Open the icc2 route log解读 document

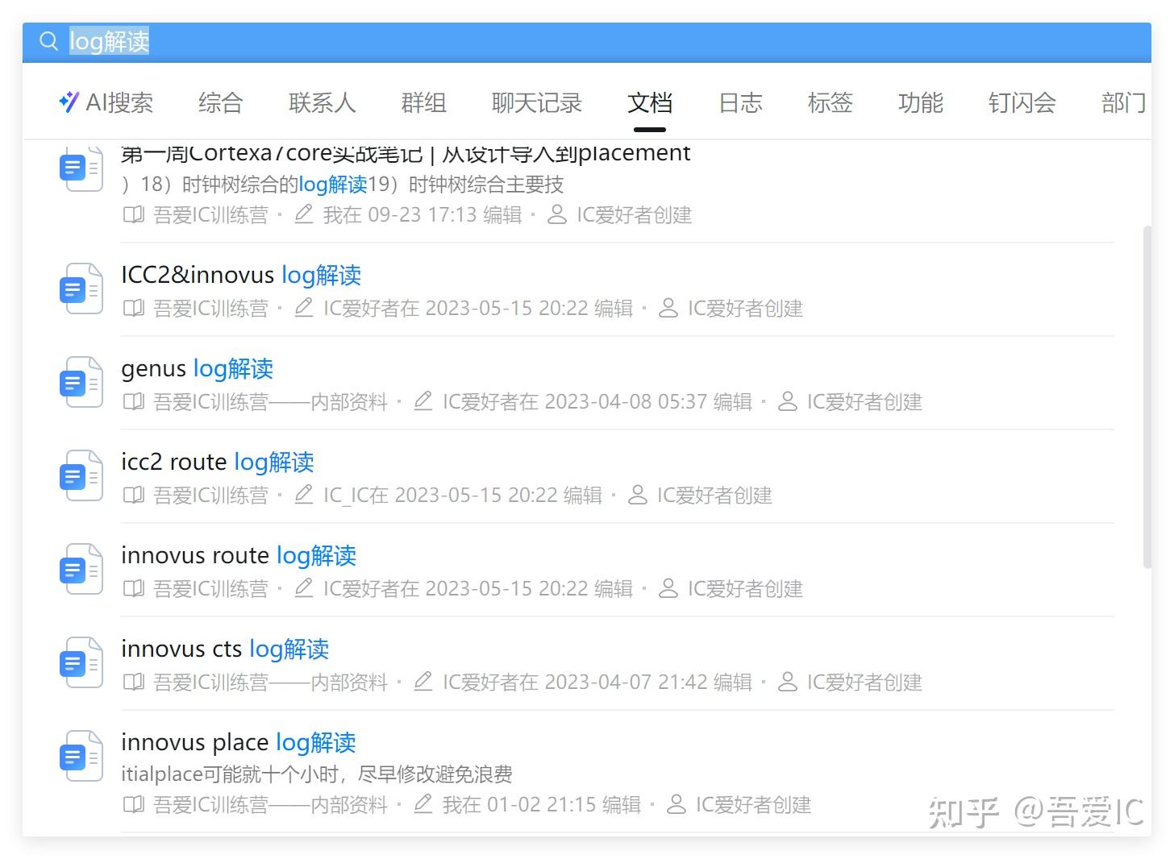216,462
